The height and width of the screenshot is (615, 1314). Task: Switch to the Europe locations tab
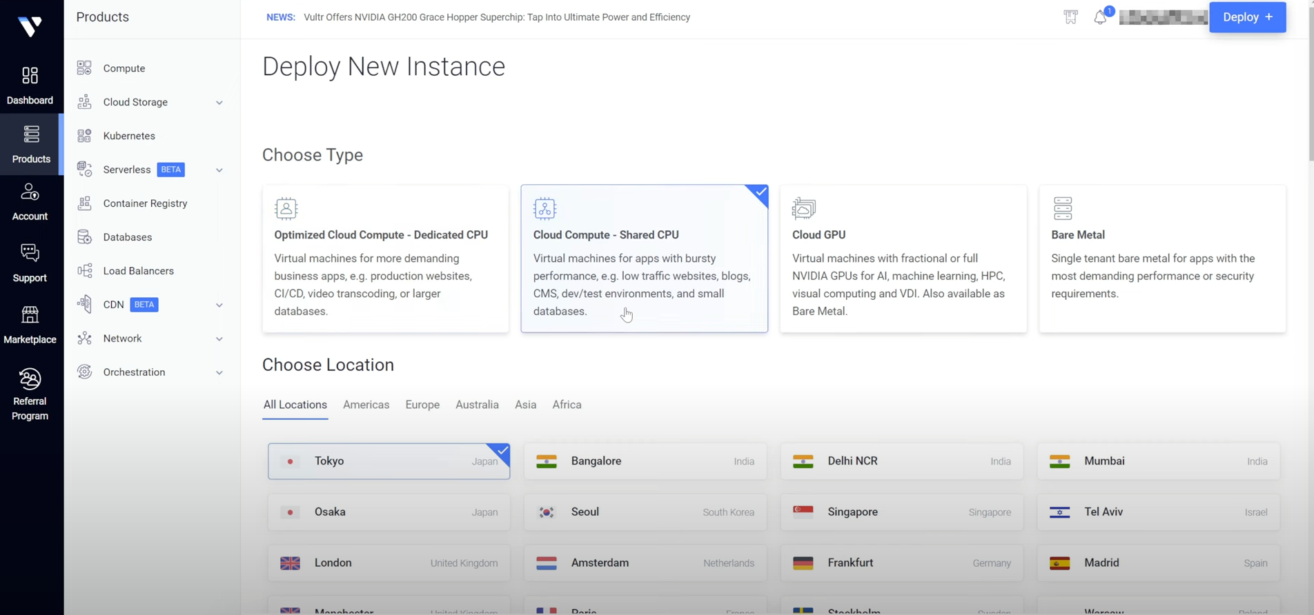pos(422,405)
